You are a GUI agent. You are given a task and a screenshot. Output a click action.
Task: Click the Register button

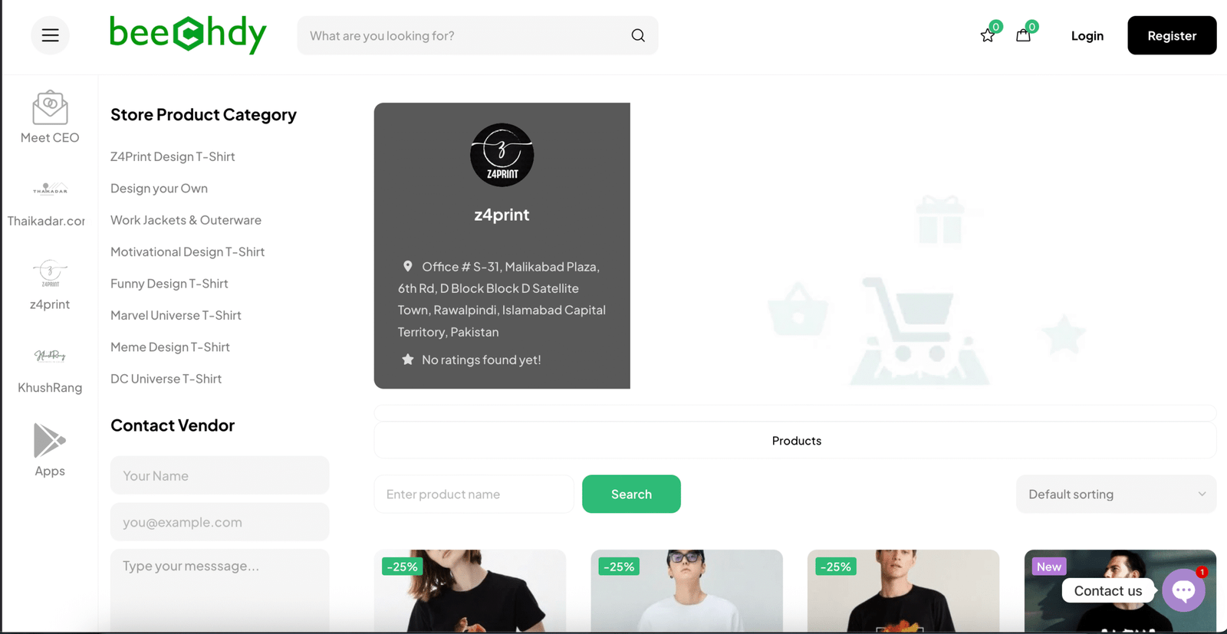tap(1172, 35)
